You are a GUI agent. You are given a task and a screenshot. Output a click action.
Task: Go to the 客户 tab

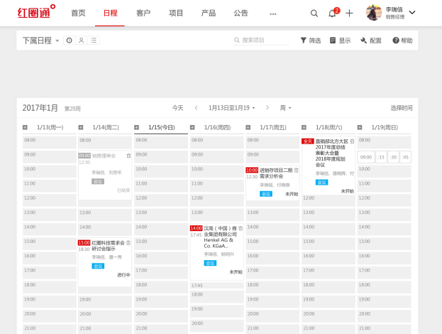tap(143, 13)
